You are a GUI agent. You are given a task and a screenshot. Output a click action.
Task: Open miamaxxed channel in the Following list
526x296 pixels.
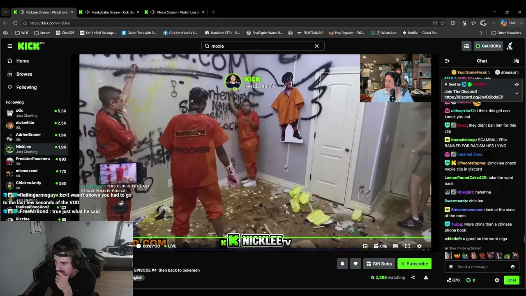point(36,173)
